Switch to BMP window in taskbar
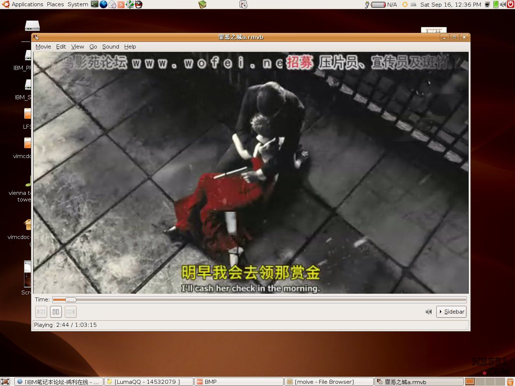 239,382
